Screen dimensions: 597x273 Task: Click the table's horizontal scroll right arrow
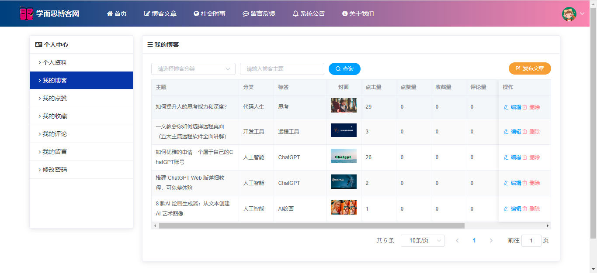coord(547,226)
